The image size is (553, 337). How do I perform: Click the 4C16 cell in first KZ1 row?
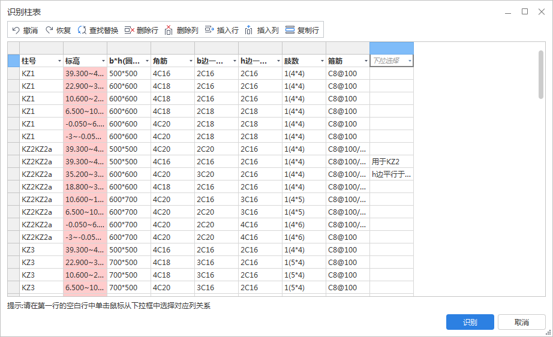pos(173,74)
